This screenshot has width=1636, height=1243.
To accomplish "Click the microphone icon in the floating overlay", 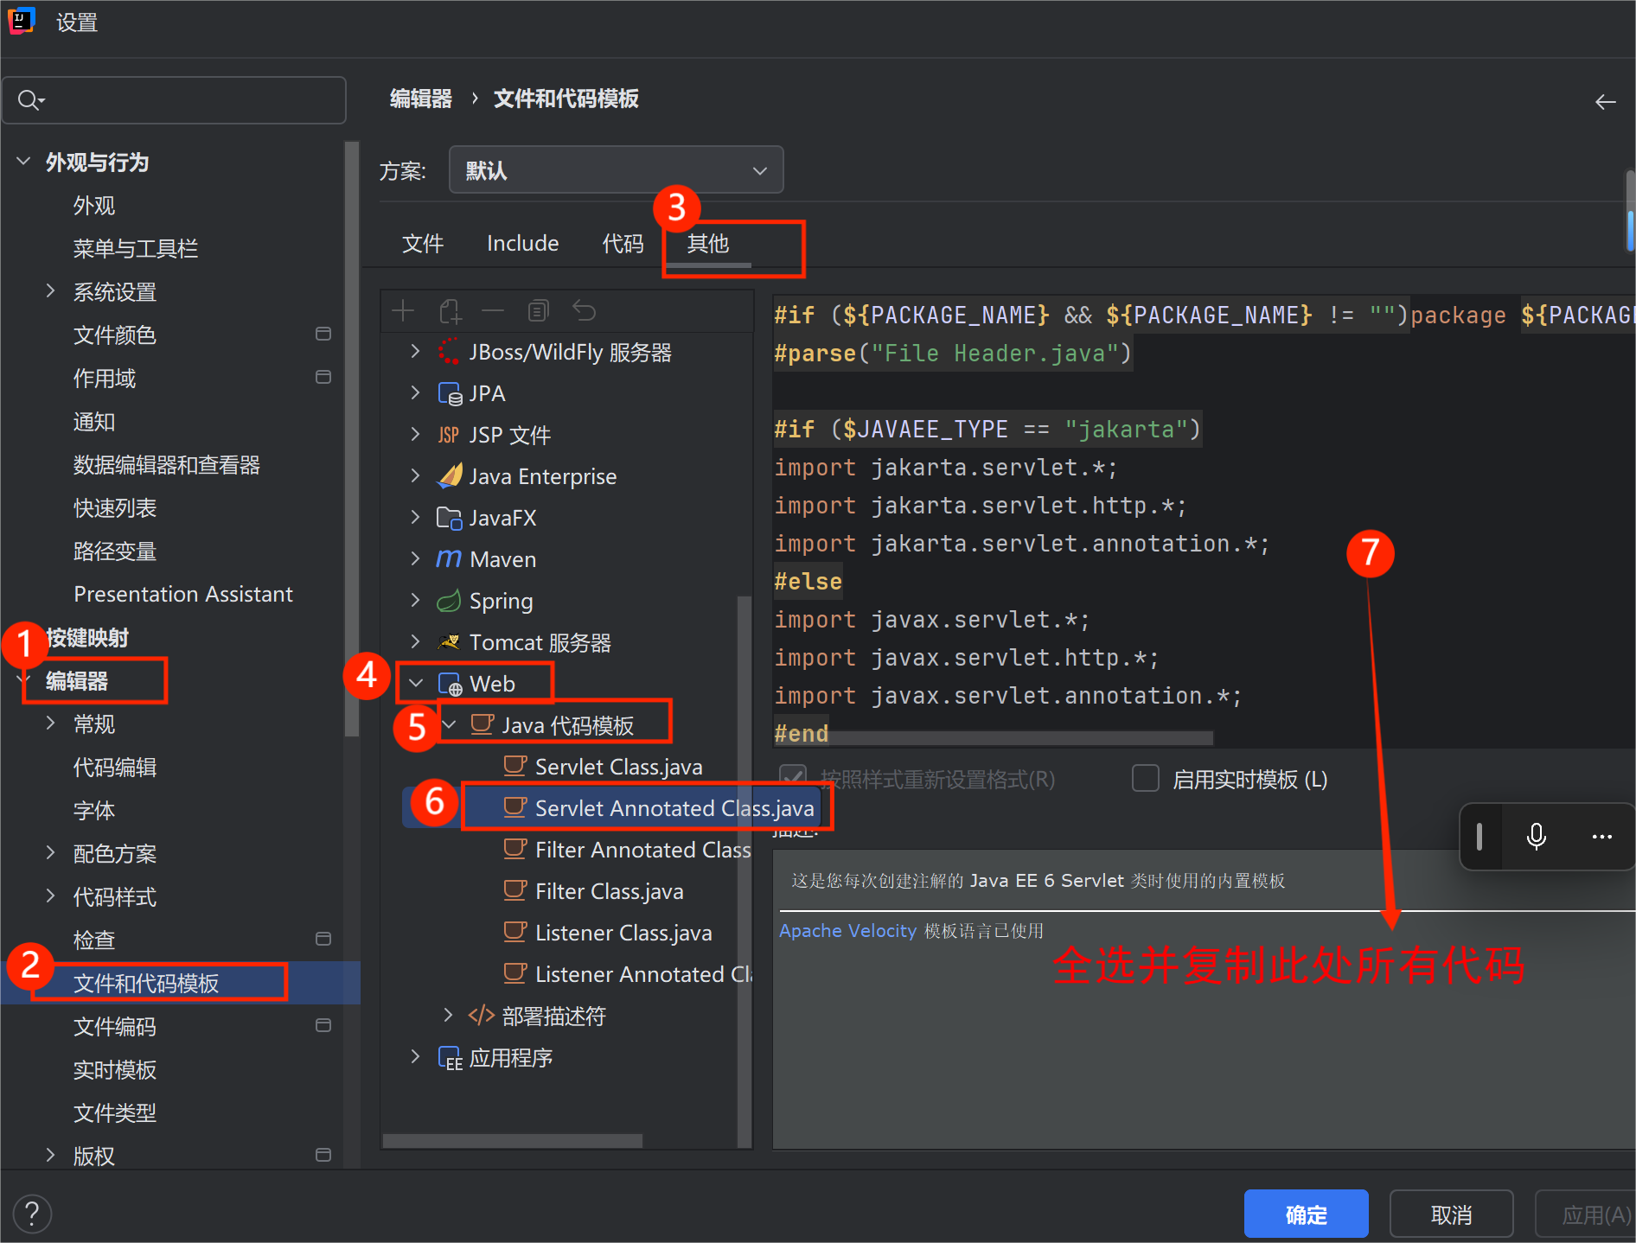I will [x=1536, y=836].
